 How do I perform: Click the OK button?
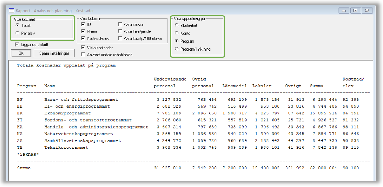tap(21, 53)
